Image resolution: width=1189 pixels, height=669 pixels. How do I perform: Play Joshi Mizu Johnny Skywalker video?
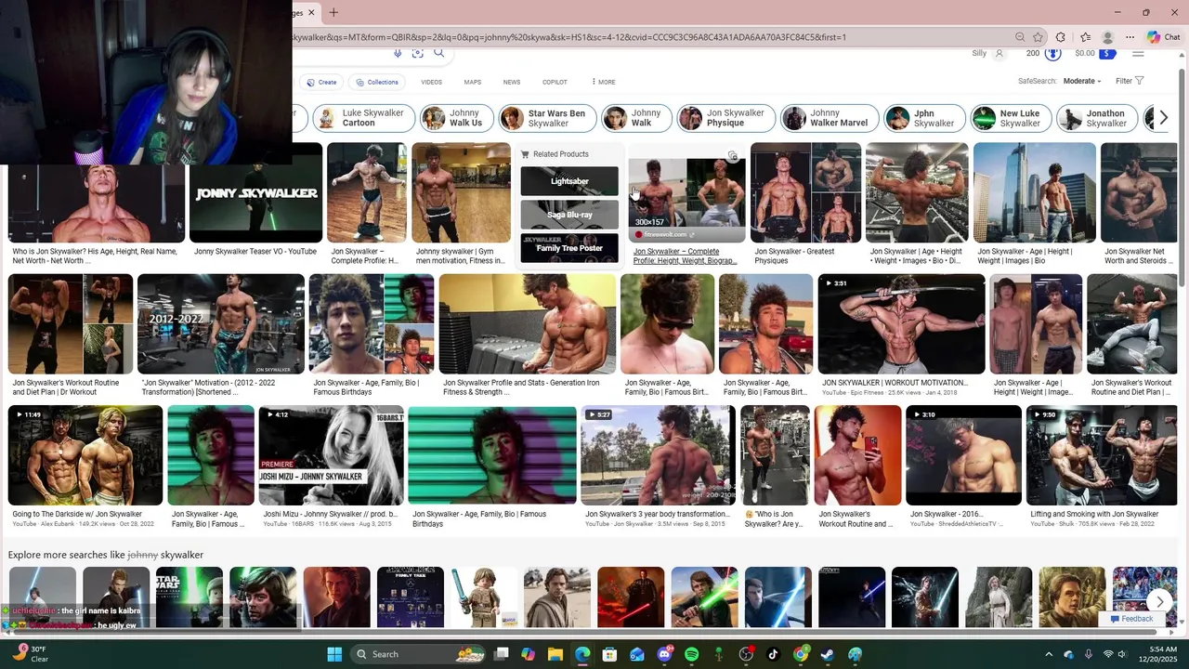coord(331,455)
